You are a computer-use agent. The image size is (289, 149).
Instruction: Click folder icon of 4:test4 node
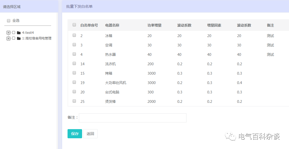coord(19,33)
